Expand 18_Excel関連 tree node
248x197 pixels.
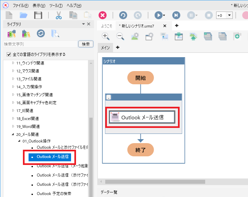tap(13, 118)
